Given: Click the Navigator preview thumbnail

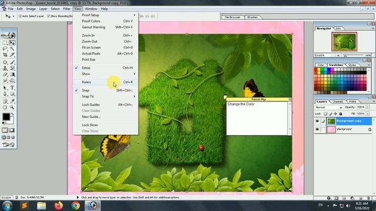Looking at the screenshot, I should click(344, 42).
